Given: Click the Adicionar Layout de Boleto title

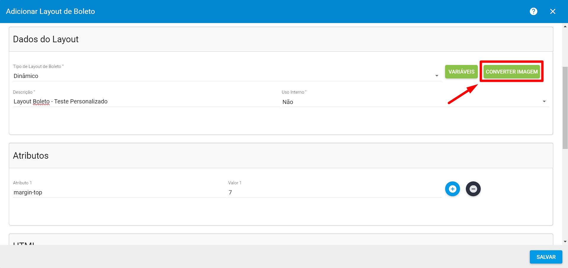Looking at the screenshot, I should pos(51,12).
